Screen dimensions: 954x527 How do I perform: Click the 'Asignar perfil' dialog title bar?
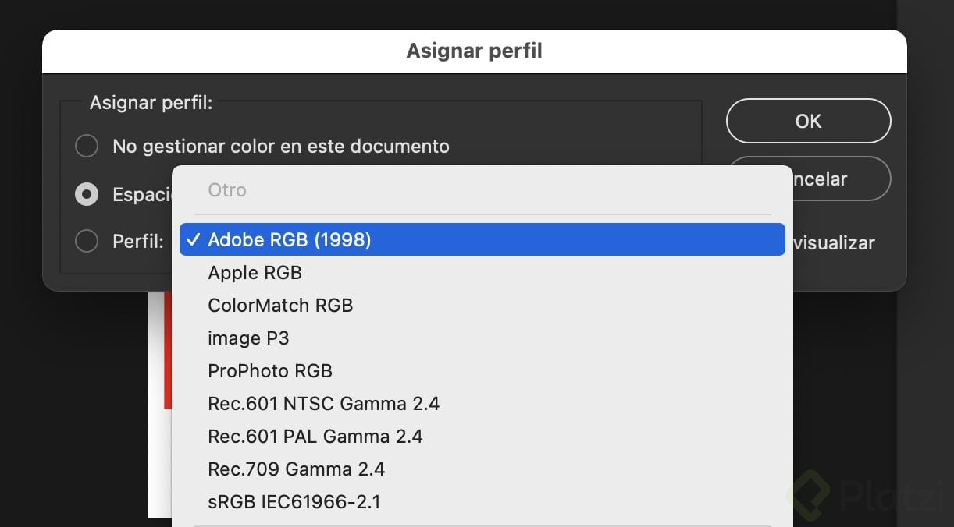[474, 51]
